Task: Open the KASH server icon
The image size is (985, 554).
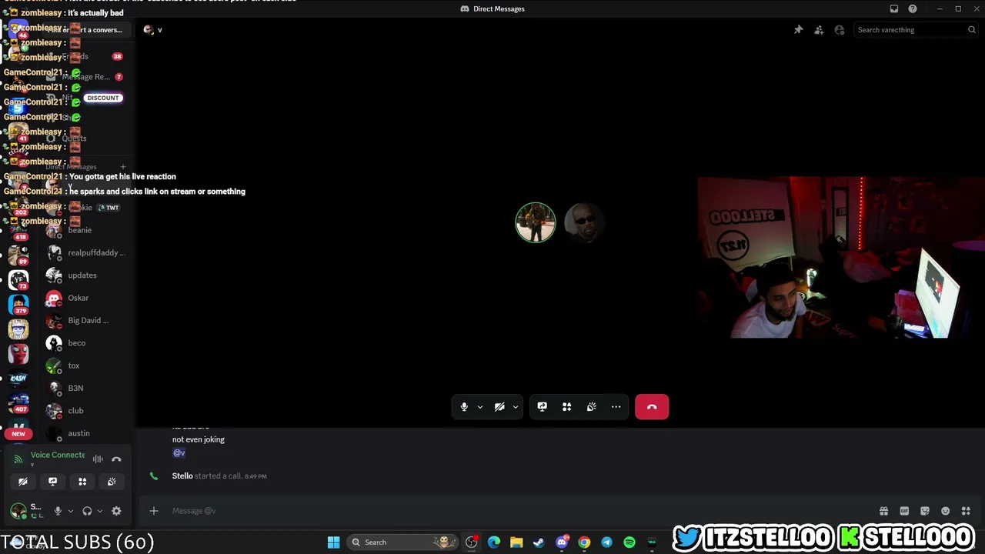Action: 18,378
